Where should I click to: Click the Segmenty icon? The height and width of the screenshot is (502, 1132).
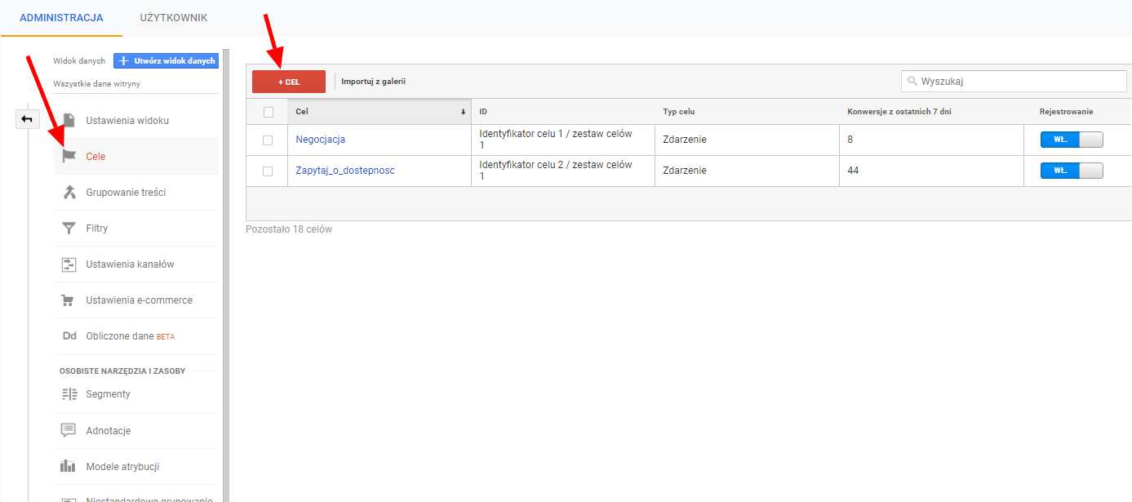click(x=69, y=394)
